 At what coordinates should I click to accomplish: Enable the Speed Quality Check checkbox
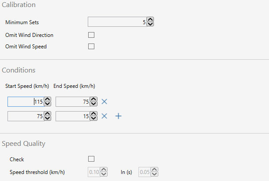point(92,159)
